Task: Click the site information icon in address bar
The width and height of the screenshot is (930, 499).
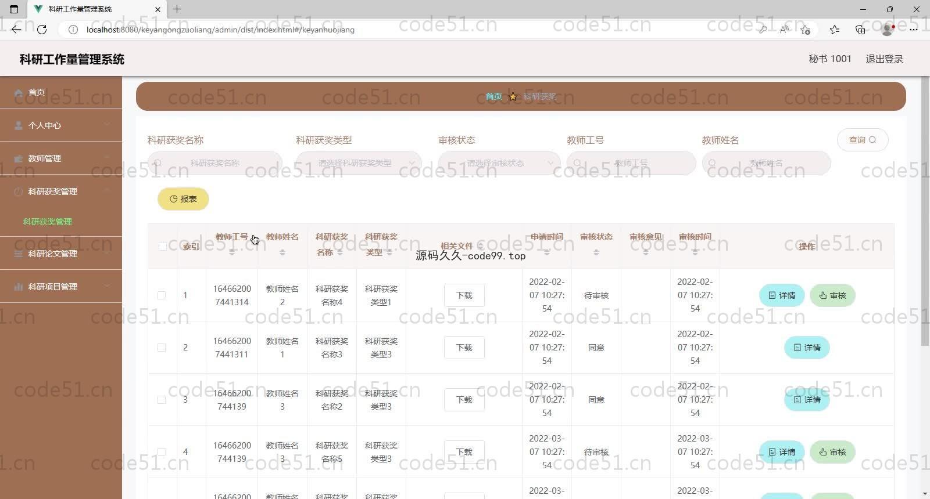Action: [x=73, y=30]
